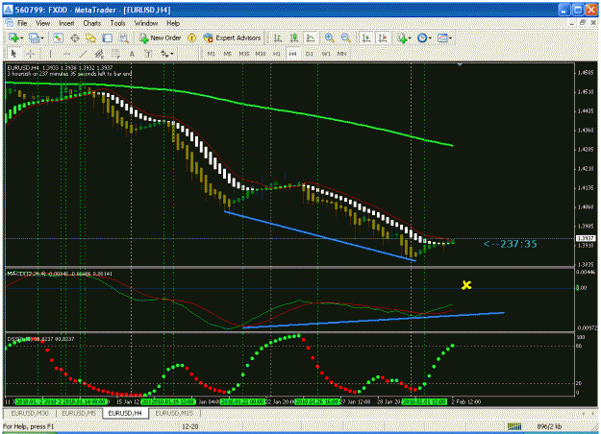Click the chart shift triangle marker at chart top

tap(460, 64)
